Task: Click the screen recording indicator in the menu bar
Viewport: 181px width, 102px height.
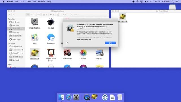Action: pyautogui.click(x=133, y=1)
